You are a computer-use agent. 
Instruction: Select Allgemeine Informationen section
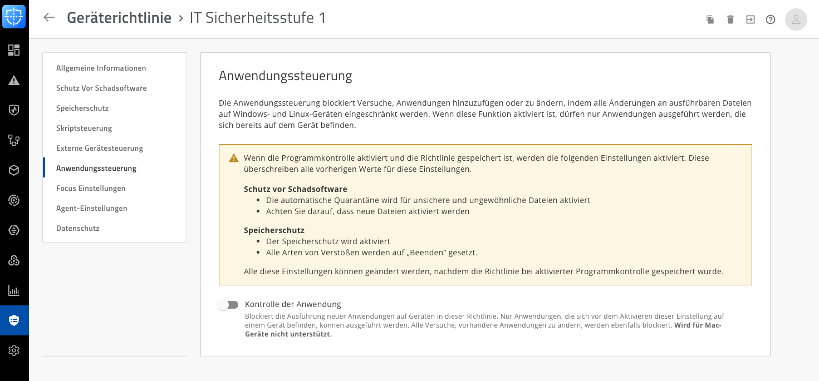pyautogui.click(x=101, y=68)
